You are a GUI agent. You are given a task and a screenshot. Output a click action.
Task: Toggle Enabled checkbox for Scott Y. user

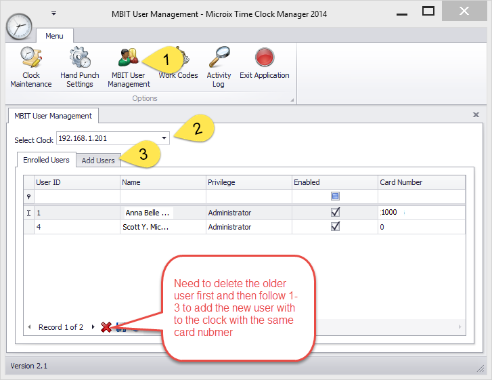pyautogui.click(x=335, y=227)
